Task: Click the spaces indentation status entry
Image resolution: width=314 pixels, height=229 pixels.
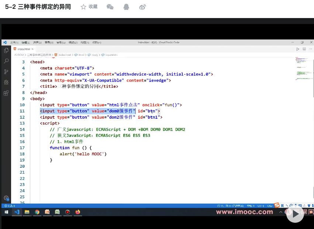Action: pyautogui.click(x=251, y=206)
